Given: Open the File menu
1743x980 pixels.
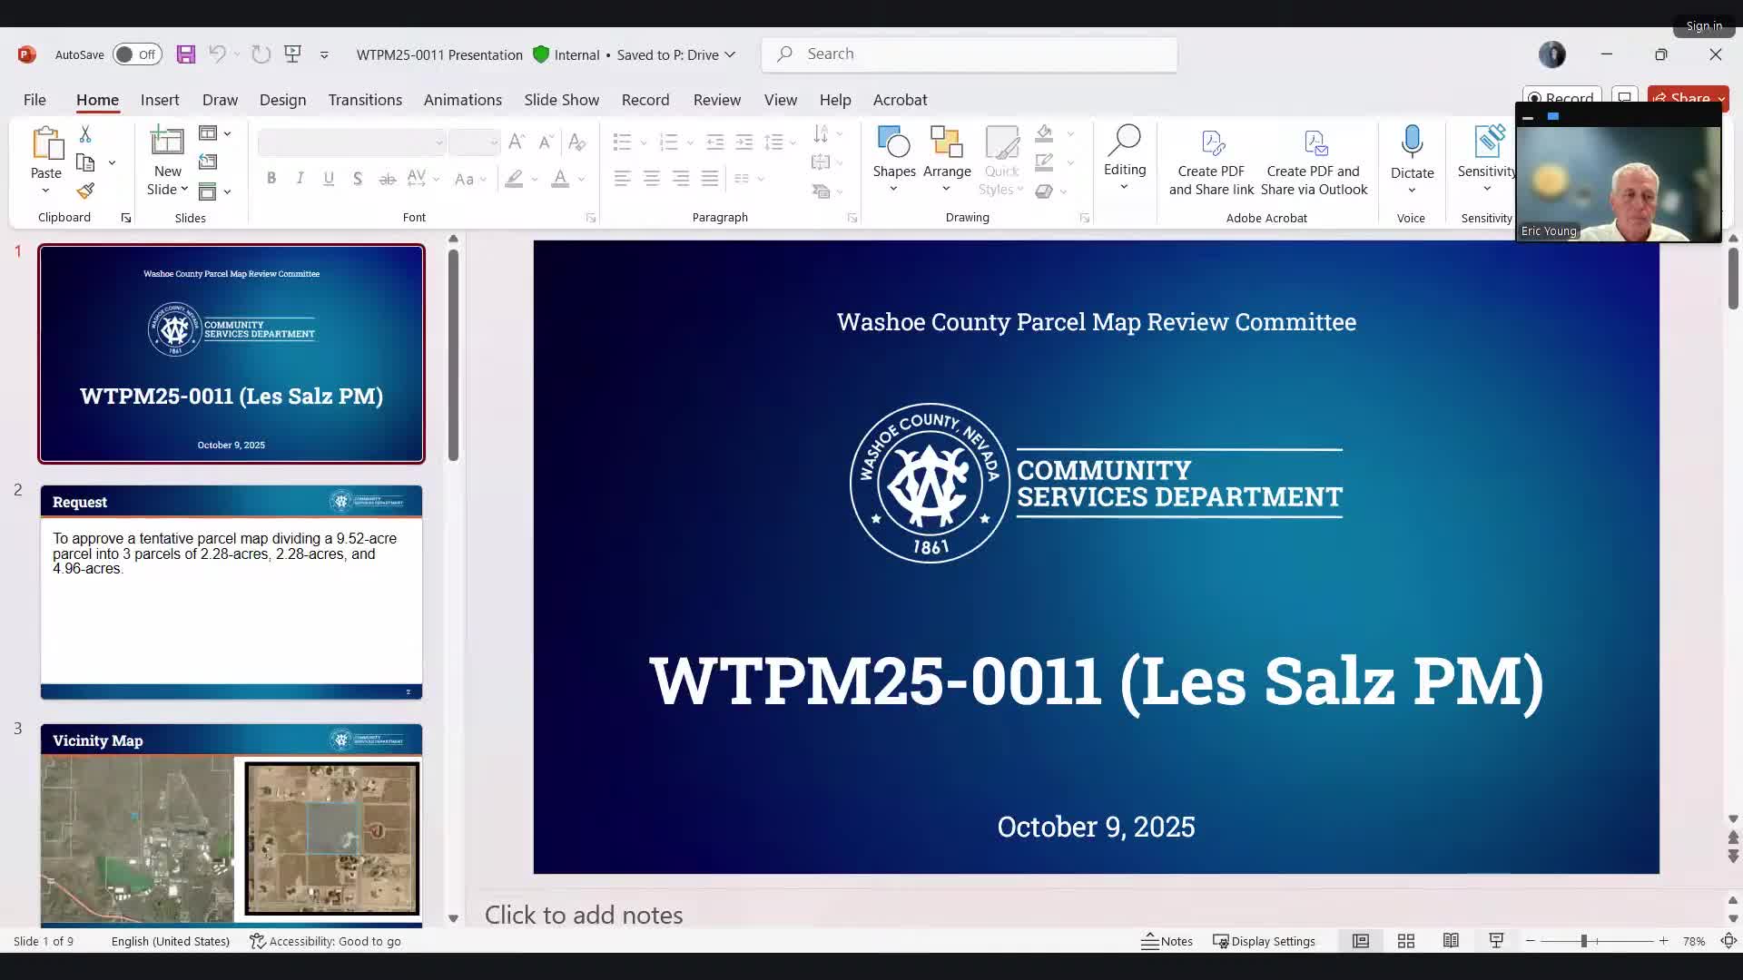Looking at the screenshot, I should 34,100.
